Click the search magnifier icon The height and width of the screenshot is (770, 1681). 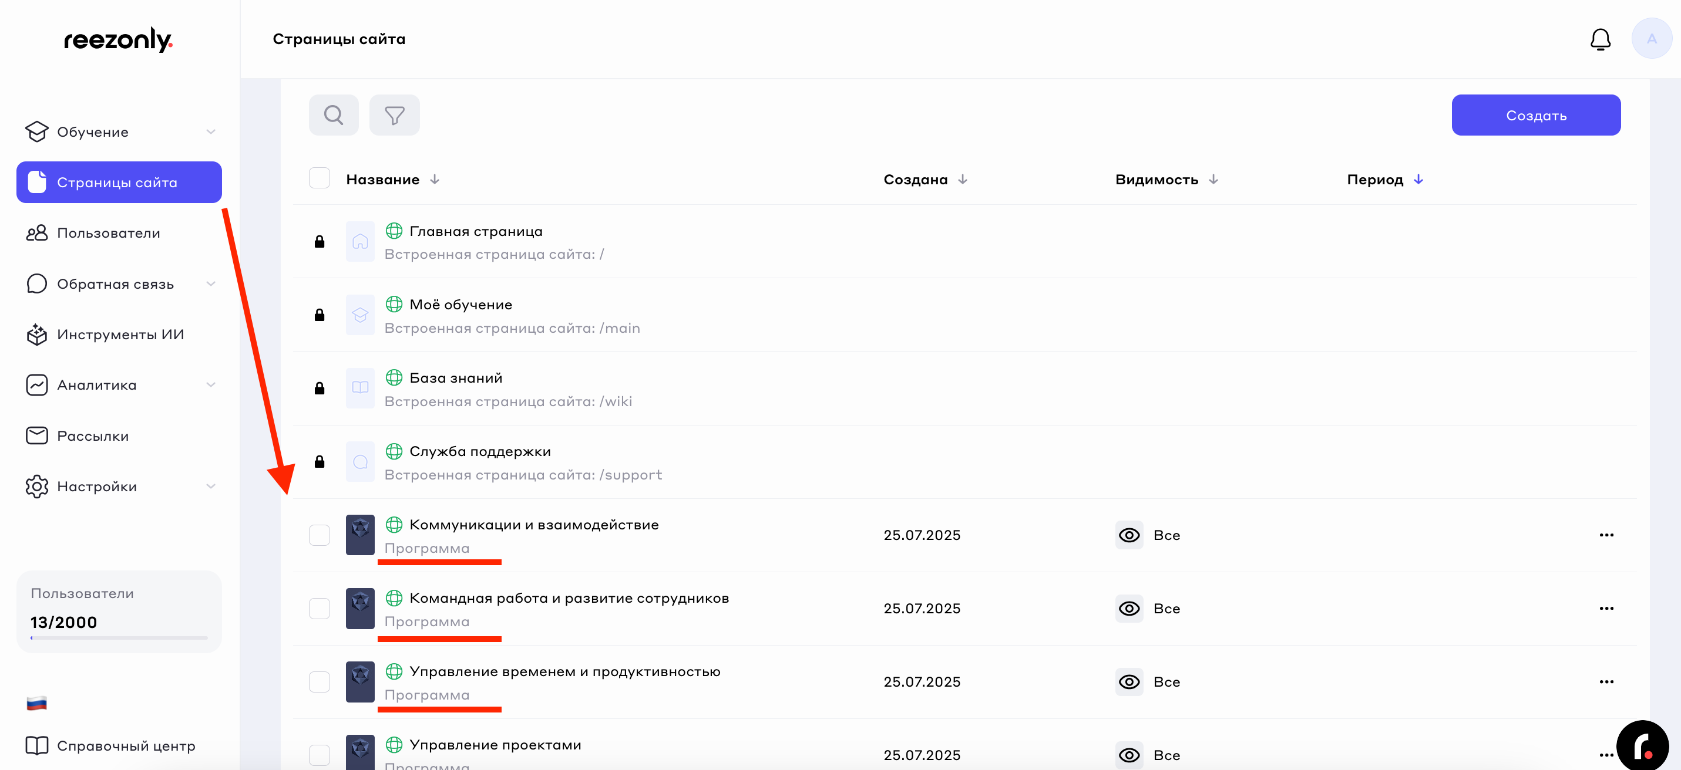[x=334, y=116]
